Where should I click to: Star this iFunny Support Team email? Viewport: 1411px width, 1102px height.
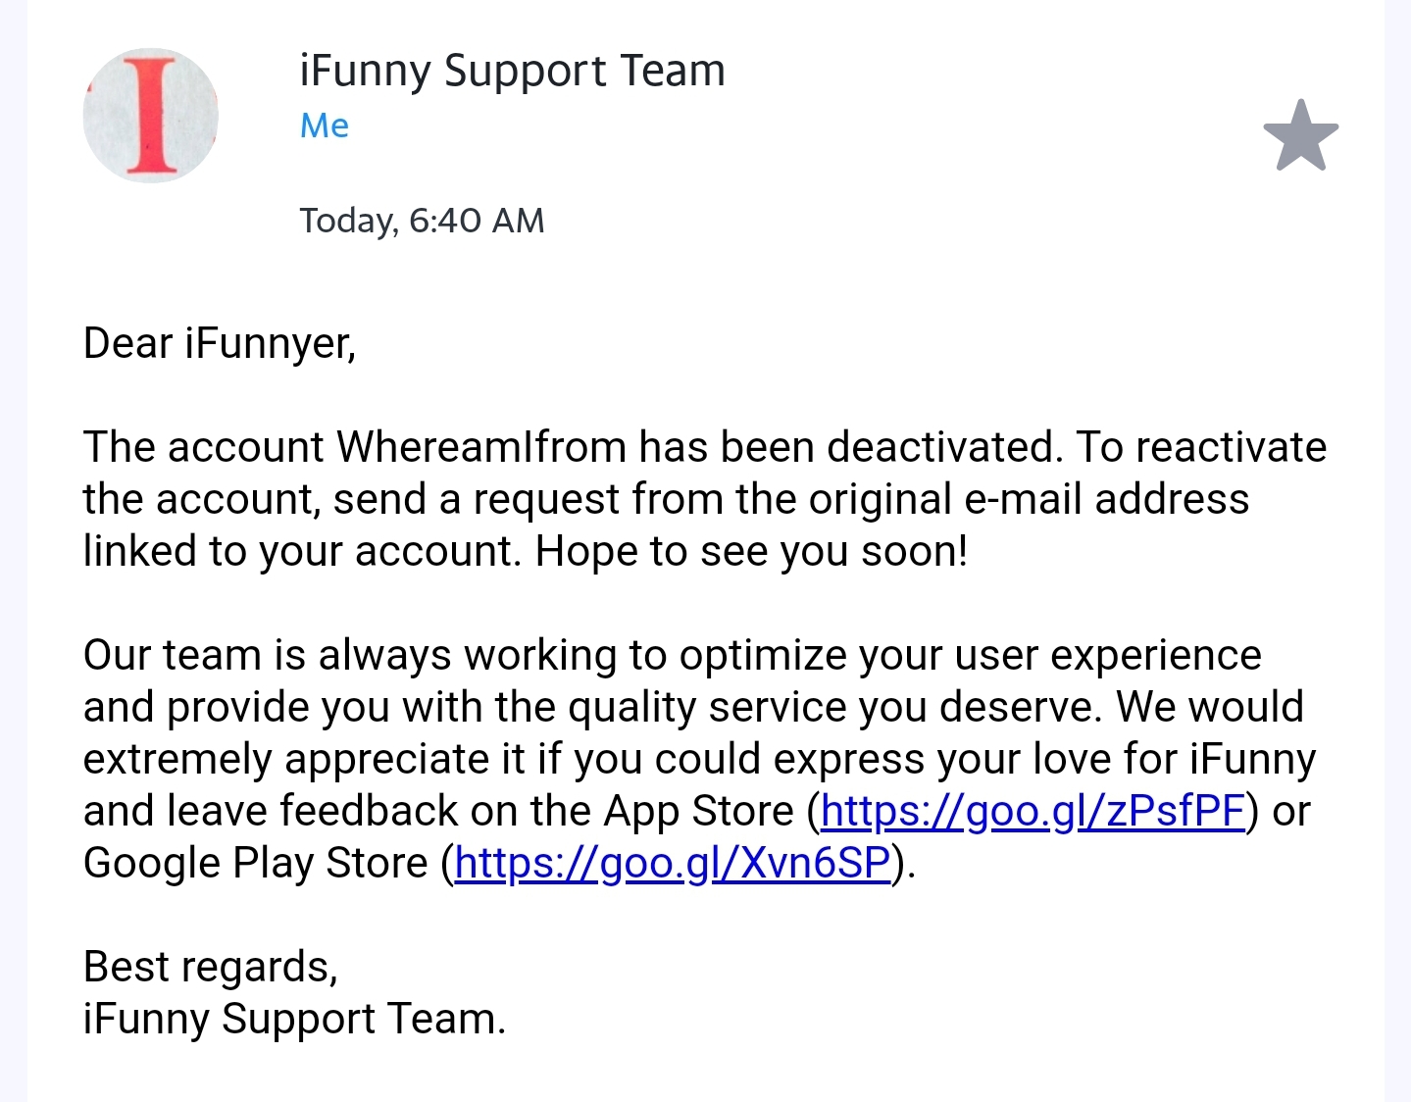point(1300,136)
